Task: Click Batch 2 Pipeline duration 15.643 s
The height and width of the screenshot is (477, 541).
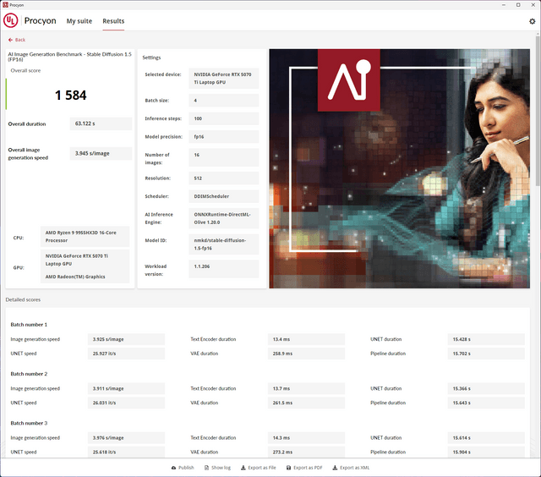Action: (x=486, y=403)
